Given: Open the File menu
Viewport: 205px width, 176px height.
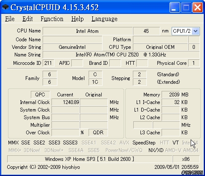Looking at the screenshot, I should (x=10, y=19).
